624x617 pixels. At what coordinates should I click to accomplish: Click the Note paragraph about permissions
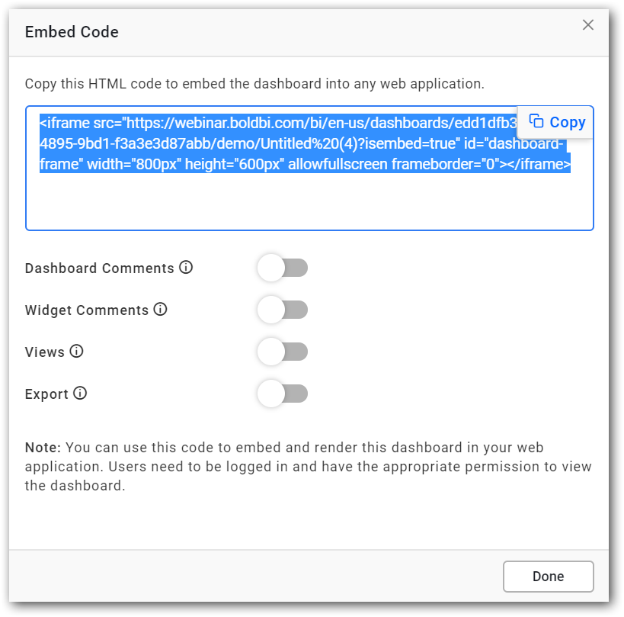tap(305, 466)
